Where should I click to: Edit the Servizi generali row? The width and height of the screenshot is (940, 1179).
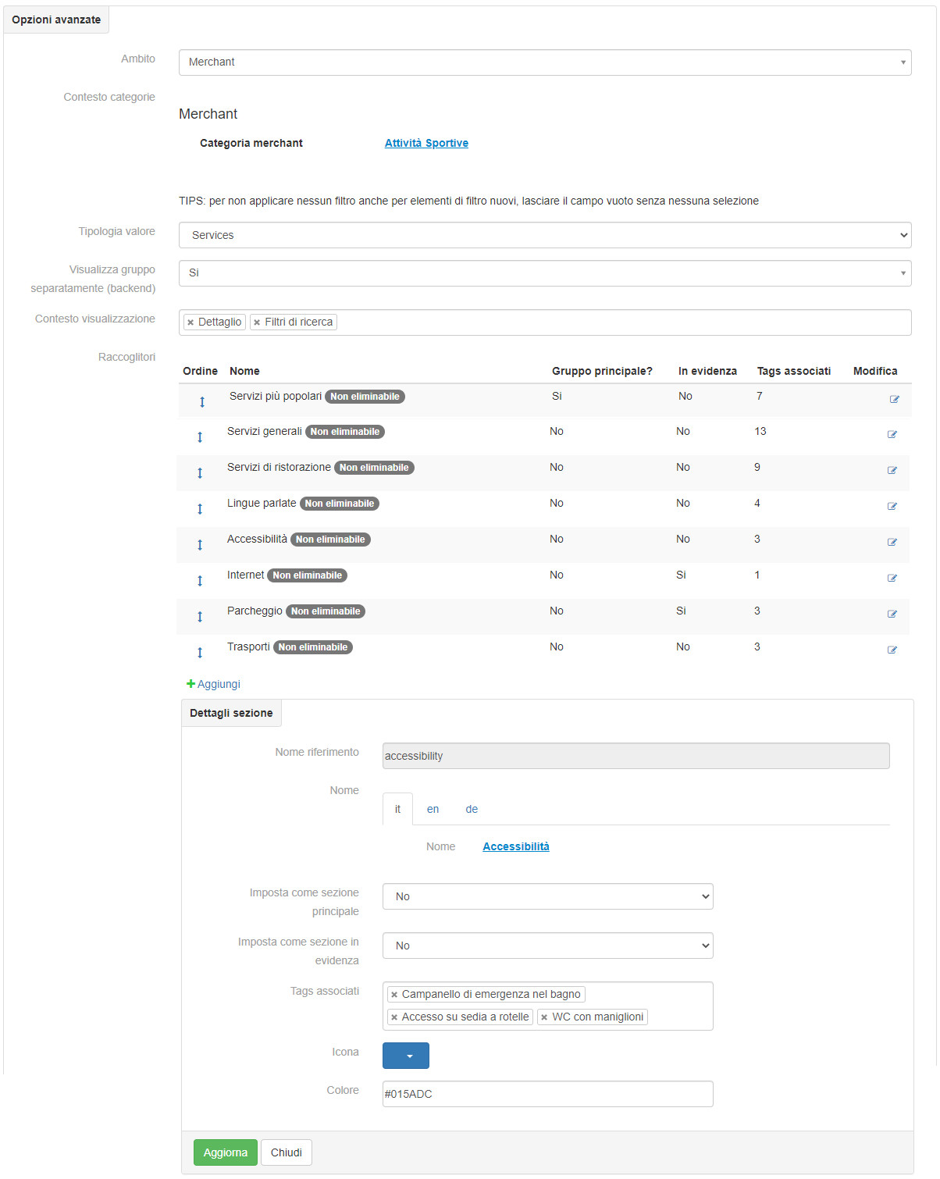(892, 434)
